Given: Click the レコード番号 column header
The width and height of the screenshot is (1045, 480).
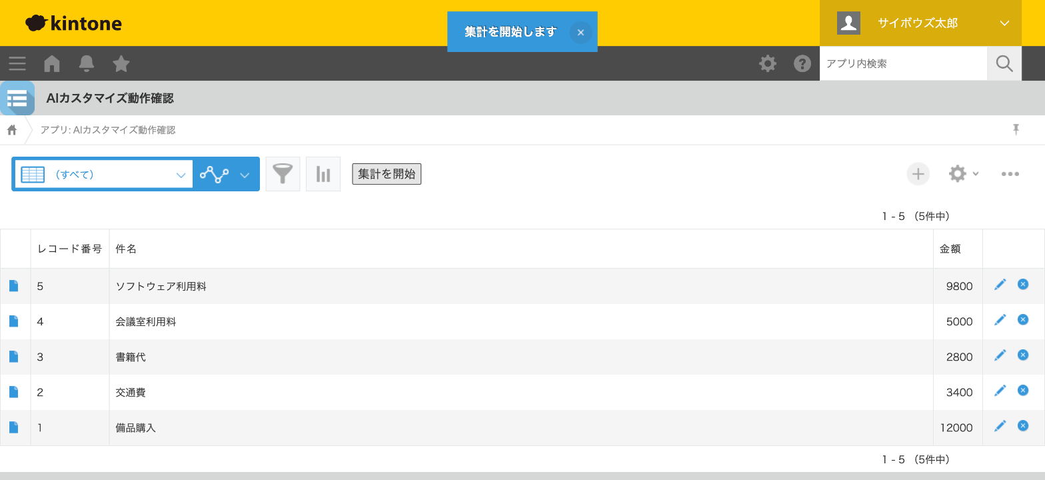Looking at the screenshot, I should coord(70,249).
